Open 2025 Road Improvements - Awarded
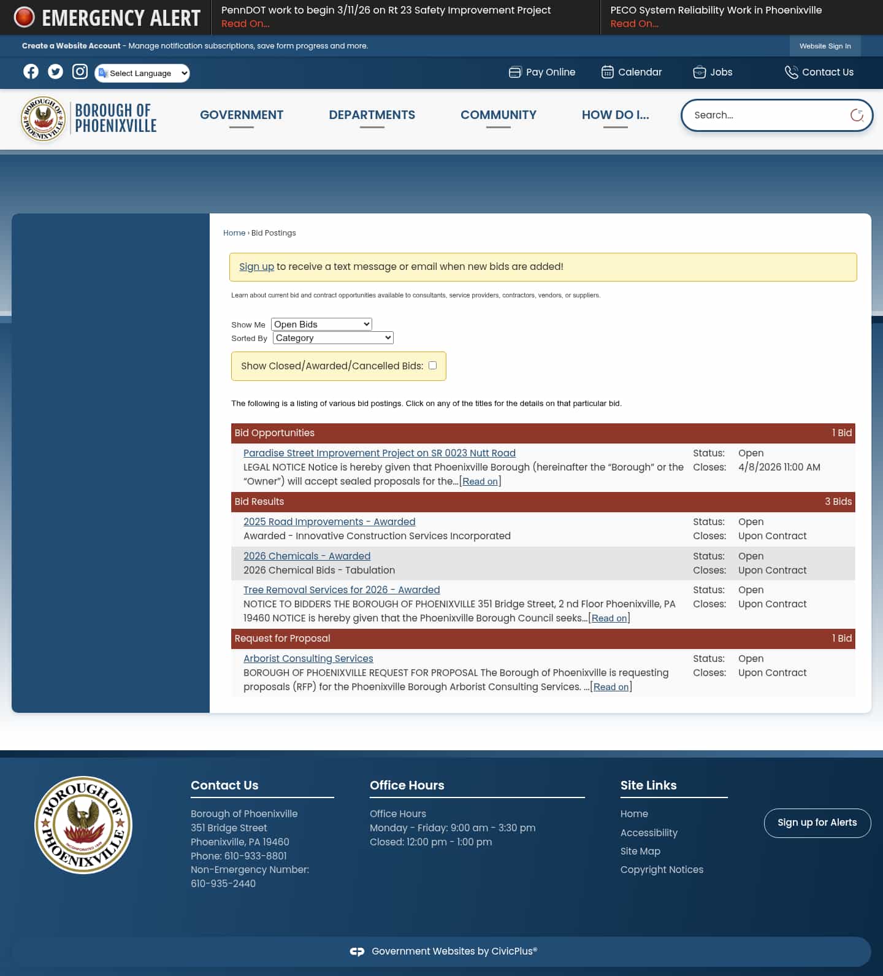The height and width of the screenshot is (976, 883). (x=329, y=521)
